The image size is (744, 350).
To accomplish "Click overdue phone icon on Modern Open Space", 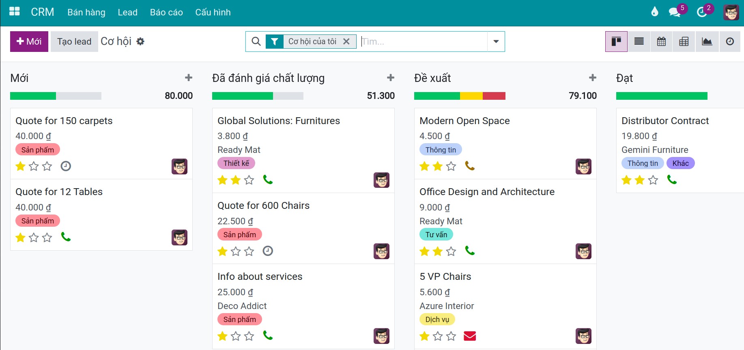I will 470,166.
